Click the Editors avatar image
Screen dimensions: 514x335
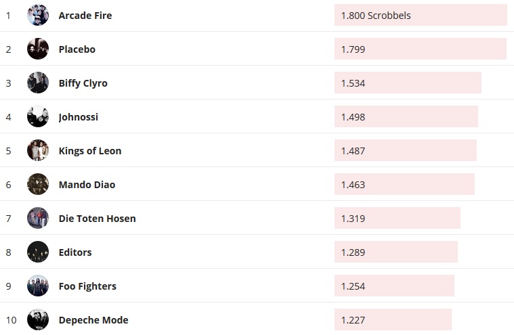point(38,252)
